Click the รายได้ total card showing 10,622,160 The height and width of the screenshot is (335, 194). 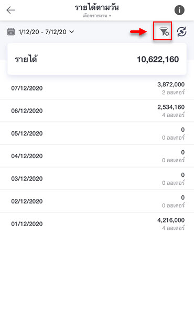(97, 59)
